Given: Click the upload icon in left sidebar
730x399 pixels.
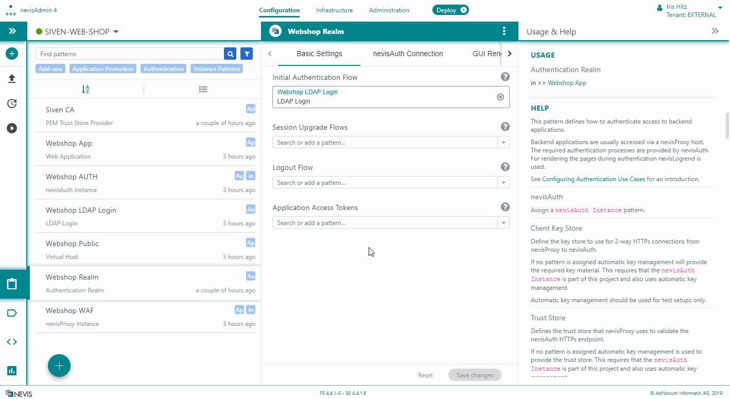Looking at the screenshot, I should click(12, 79).
